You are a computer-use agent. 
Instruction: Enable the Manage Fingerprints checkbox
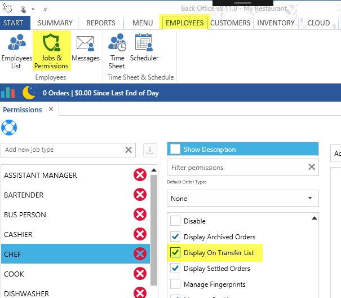click(176, 284)
